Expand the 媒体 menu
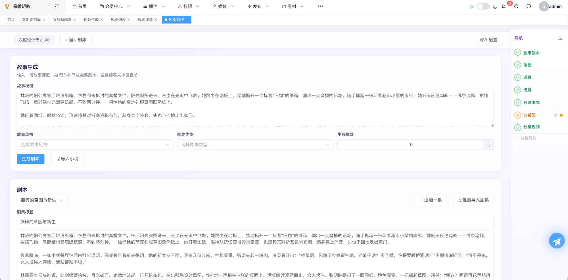 pyautogui.click(x=223, y=6)
